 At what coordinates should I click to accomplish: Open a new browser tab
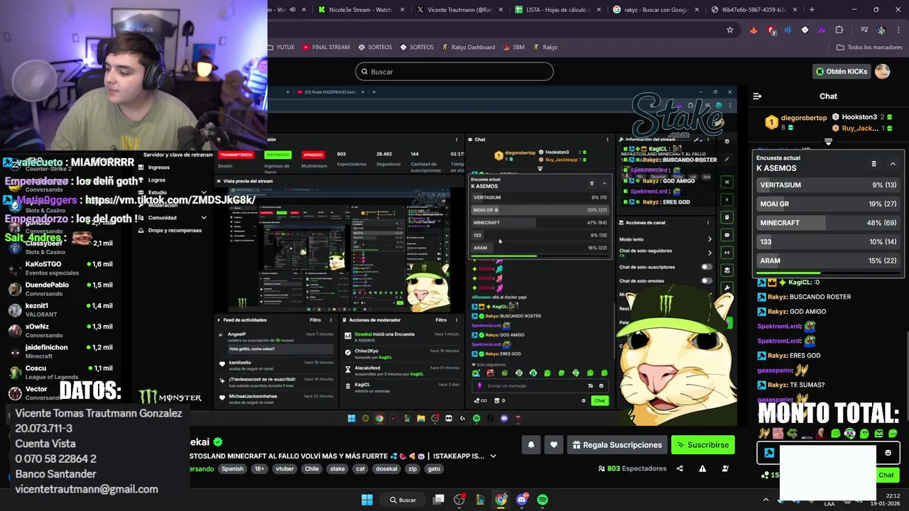(x=812, y=10)
